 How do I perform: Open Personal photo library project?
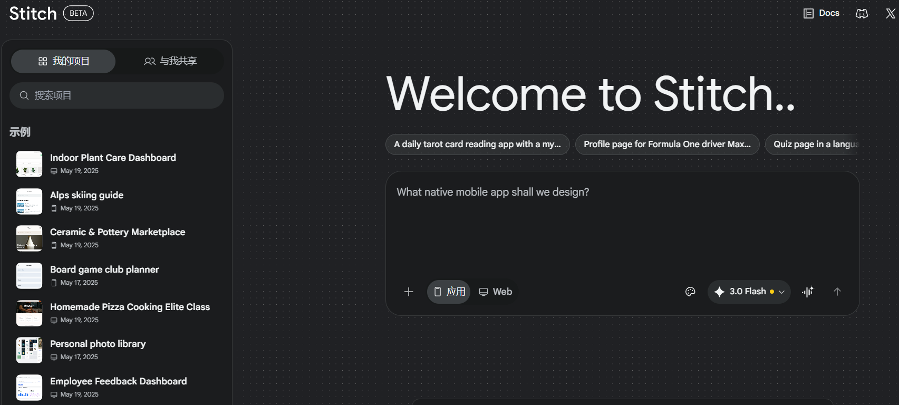click(116, 350)
